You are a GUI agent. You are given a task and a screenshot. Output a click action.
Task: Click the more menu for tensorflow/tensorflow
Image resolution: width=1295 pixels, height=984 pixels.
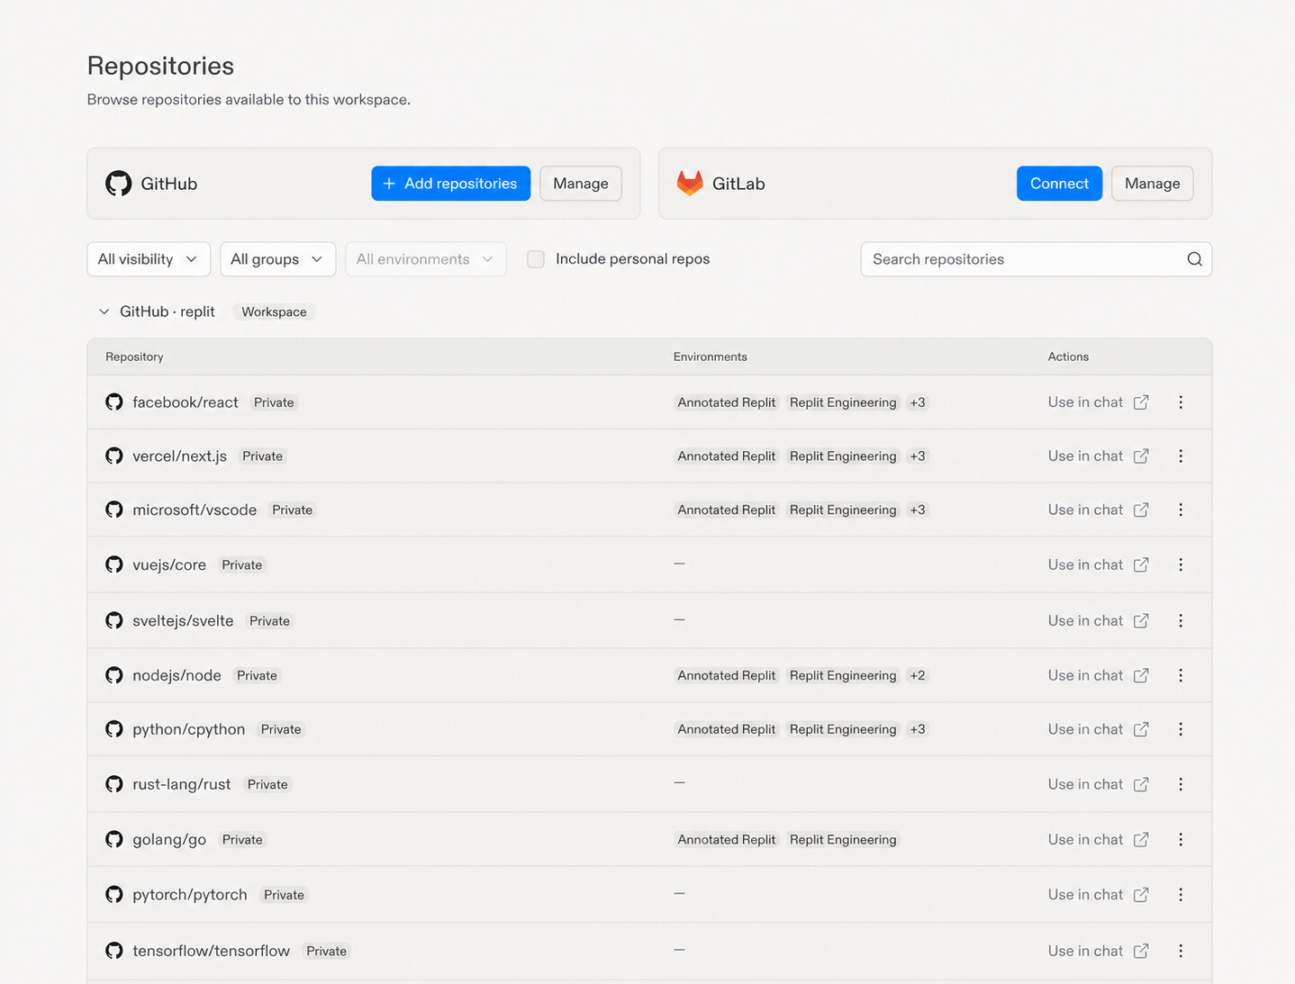click(1181, 951)
